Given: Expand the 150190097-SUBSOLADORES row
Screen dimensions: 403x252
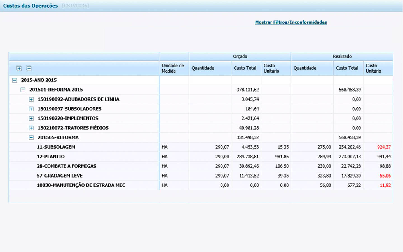Looking at the screenshot, I should [31, 109].
